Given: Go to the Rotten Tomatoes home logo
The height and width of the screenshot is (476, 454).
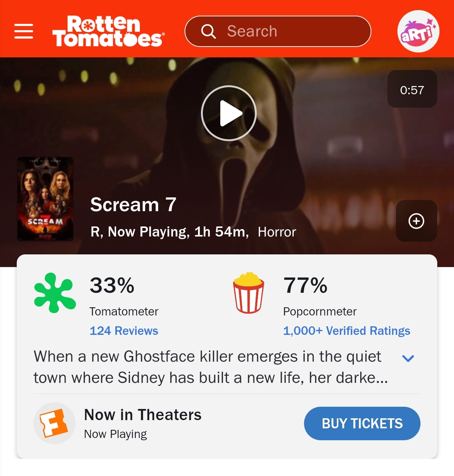Looking at the screenshot, I should tap(108, 31).
